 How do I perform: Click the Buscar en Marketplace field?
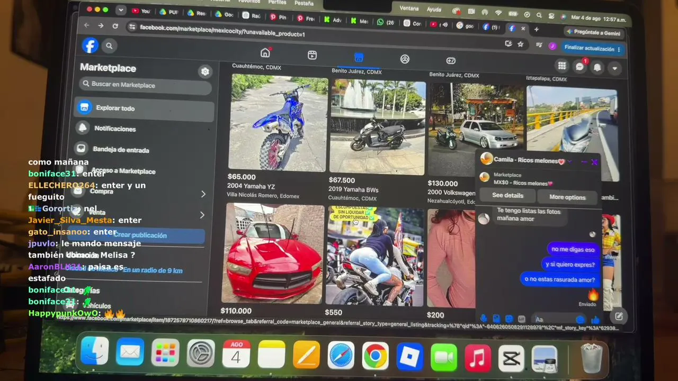point(146,85)
